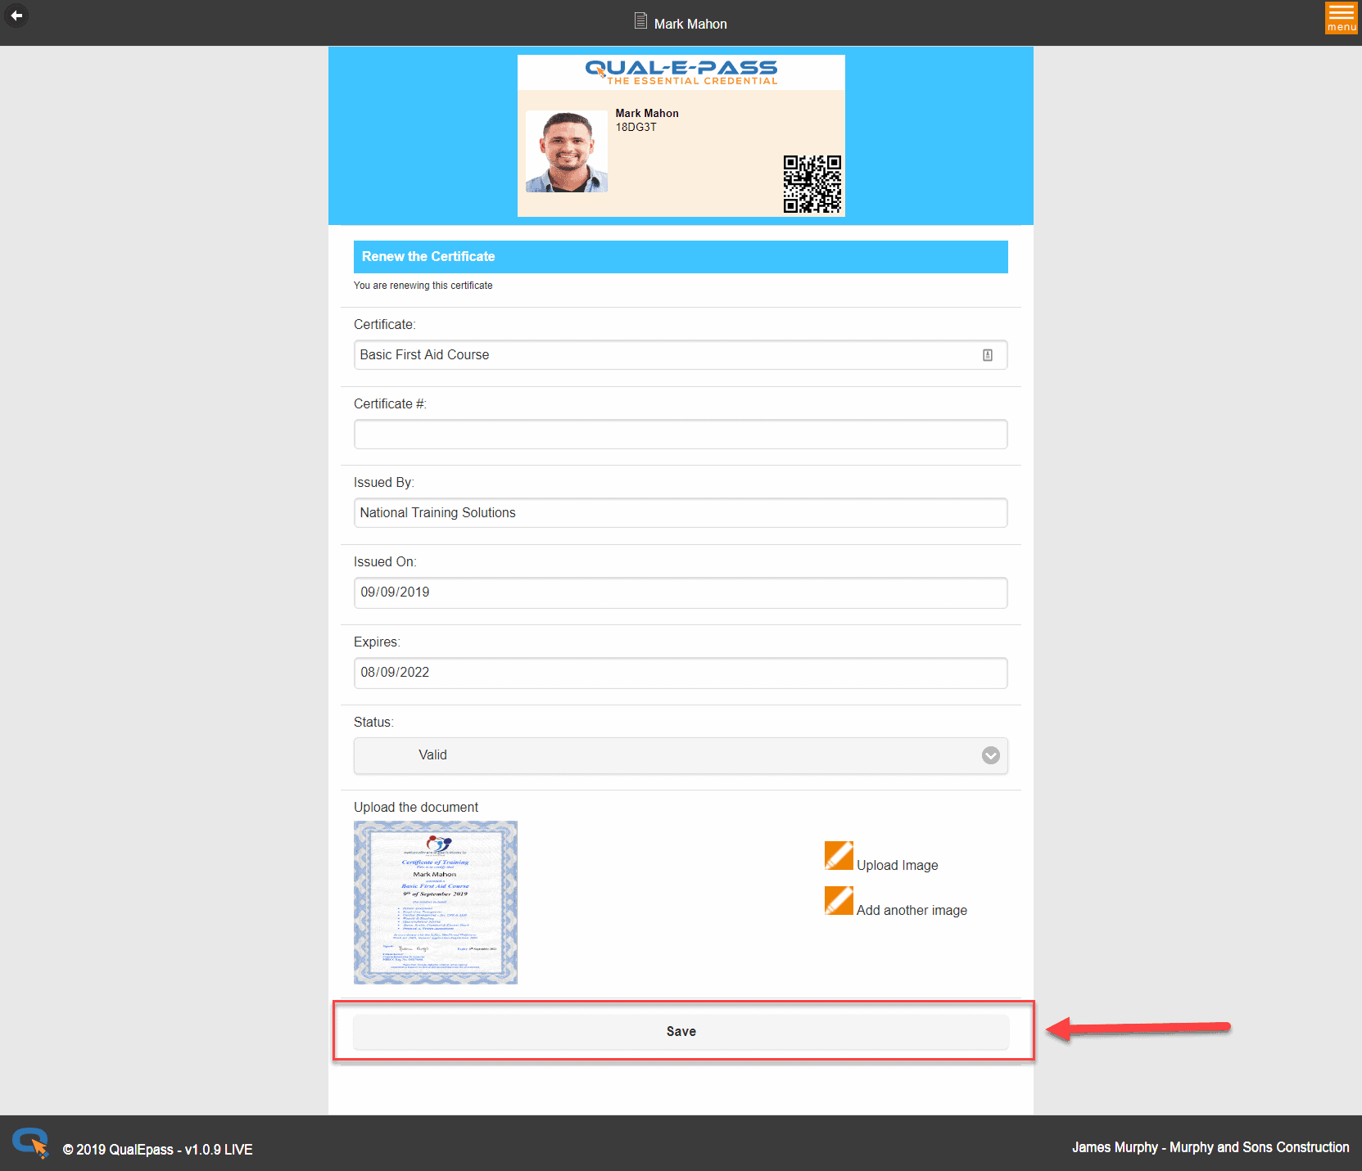Click the Issued By field
Image resolution: width=1362 pixels, height=1171 pixels.
pos(680,513)
